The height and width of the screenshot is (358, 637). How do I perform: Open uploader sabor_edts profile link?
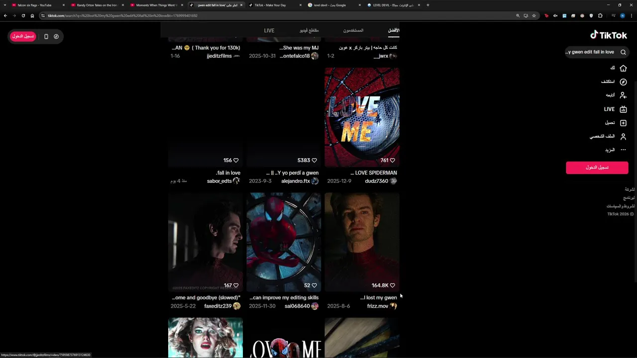tap(219, 181)
